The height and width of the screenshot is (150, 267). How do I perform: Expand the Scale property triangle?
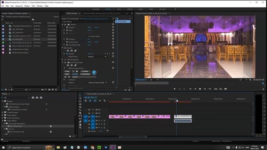(64, 30)
